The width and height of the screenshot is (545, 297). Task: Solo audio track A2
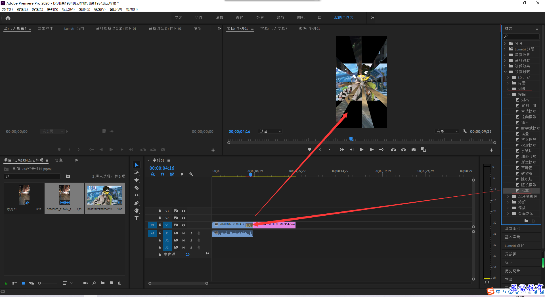coord(191,240)
